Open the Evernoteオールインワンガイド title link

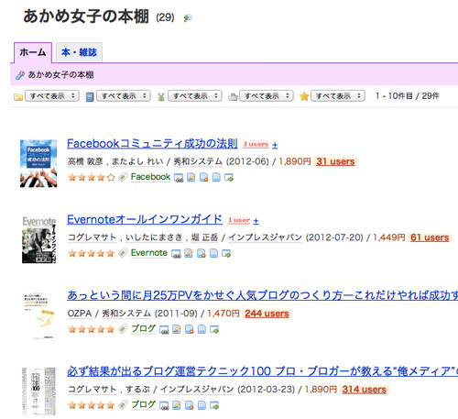click(145, 219)
